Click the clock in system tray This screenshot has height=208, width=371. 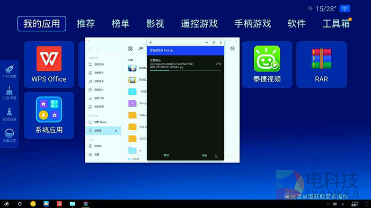point(355,204)
